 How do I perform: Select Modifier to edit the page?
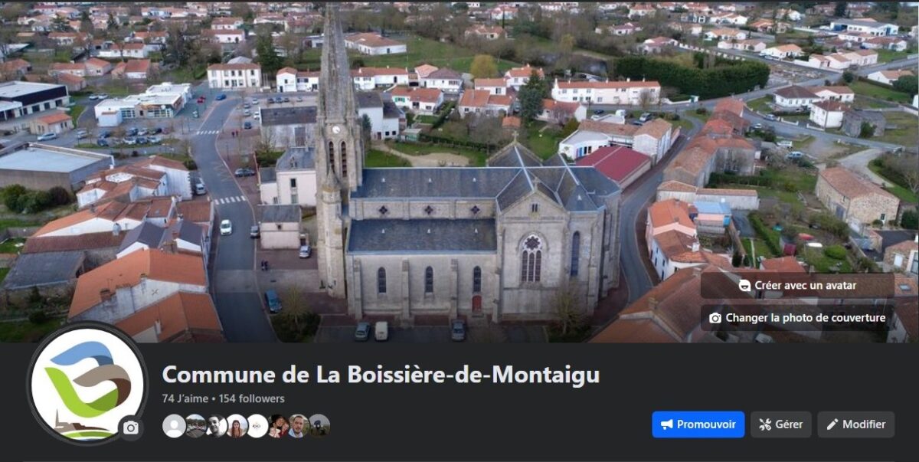[856, 424]
